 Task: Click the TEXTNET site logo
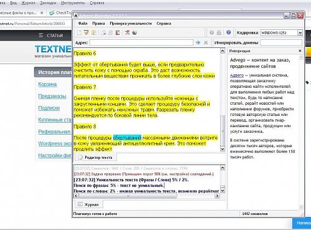(53, 49)
